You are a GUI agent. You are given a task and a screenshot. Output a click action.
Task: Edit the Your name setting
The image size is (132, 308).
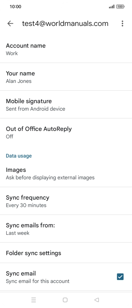pyautogui.click(x=66, y=77)
